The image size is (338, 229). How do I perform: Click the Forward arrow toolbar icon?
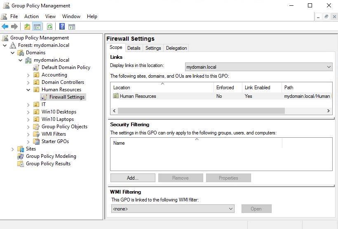14,27
